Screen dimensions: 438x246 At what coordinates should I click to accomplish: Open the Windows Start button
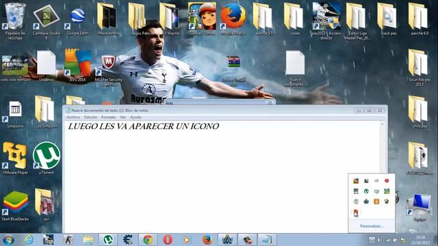[x=8, y=240]
